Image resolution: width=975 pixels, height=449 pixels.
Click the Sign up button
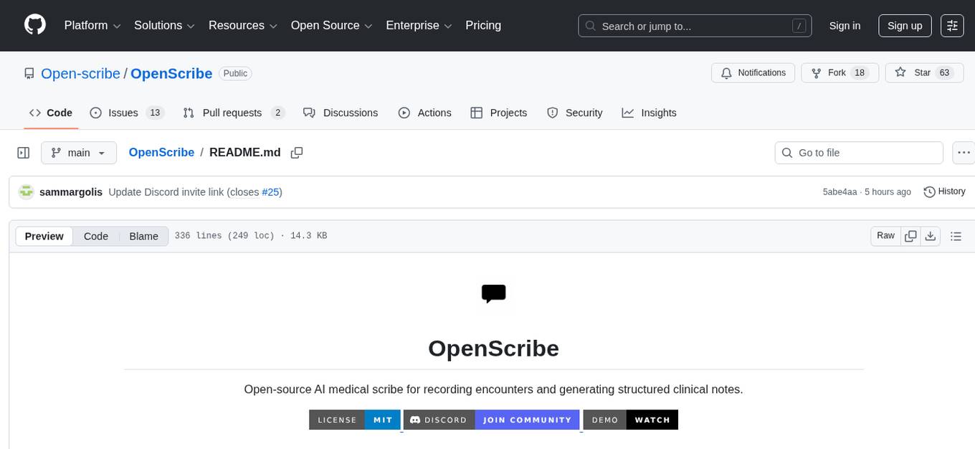[904, 25]
